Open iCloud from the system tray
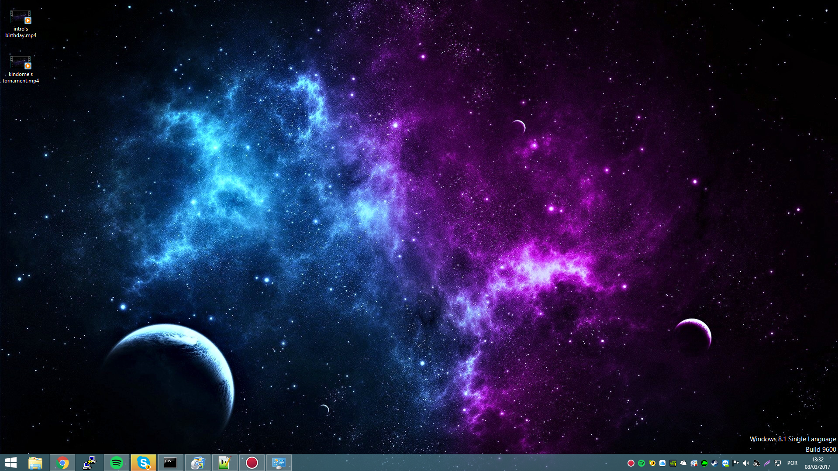 click(662, 463)
